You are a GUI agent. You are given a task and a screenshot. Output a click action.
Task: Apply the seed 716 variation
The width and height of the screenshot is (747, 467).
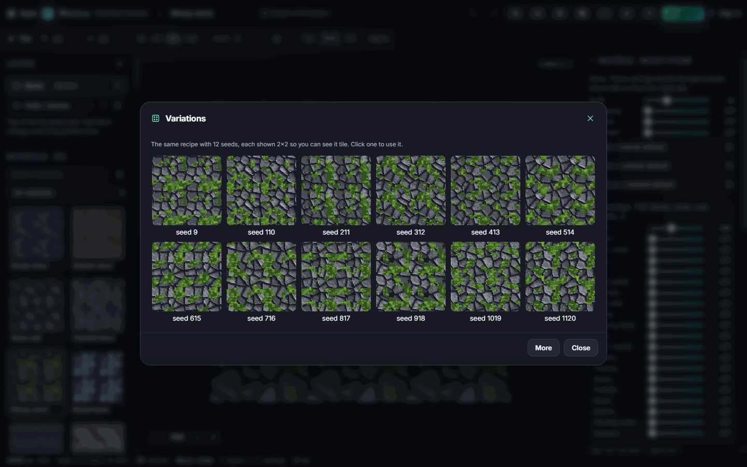point(261,277)
